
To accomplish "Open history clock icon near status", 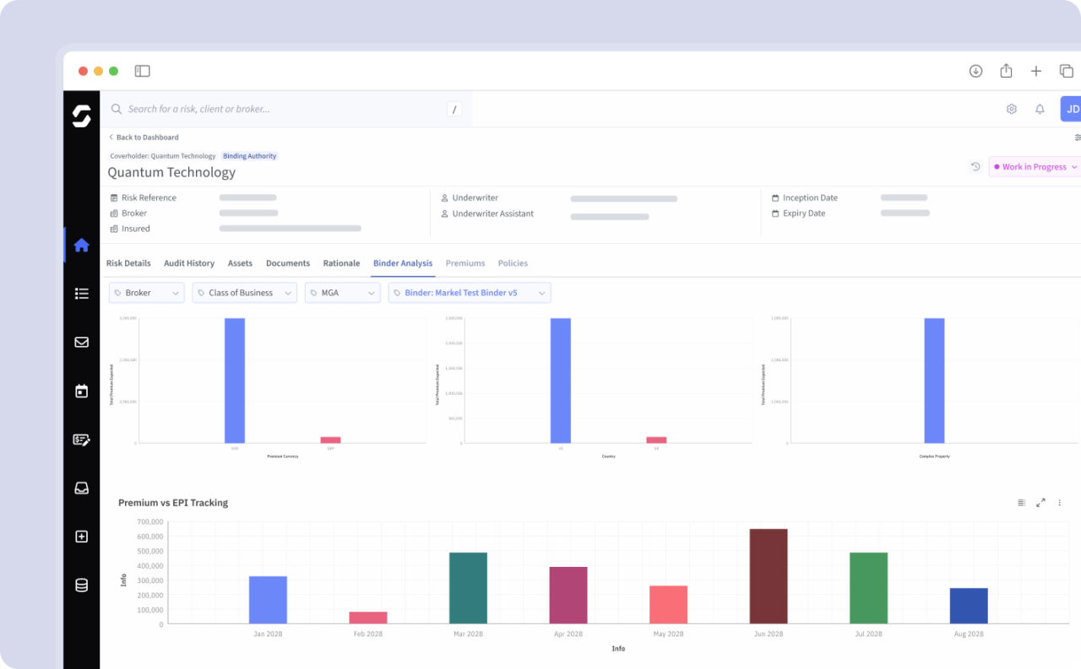I will [975, 167].
